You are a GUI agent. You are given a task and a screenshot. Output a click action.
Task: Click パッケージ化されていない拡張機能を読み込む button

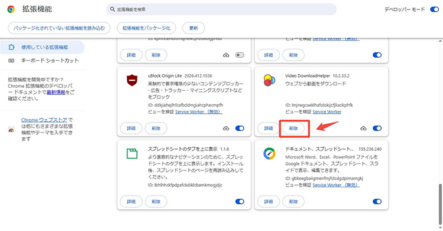59,28
